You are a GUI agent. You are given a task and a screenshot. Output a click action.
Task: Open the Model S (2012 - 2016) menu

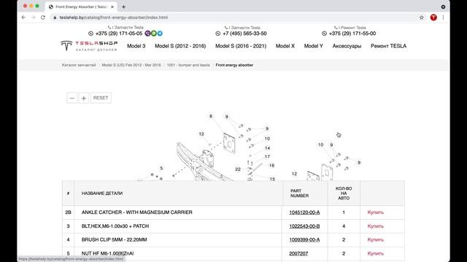(x=180, y=46)
